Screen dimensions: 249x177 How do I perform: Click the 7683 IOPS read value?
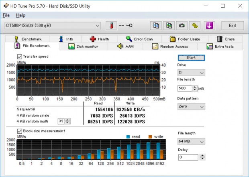(x=102, y=116)
